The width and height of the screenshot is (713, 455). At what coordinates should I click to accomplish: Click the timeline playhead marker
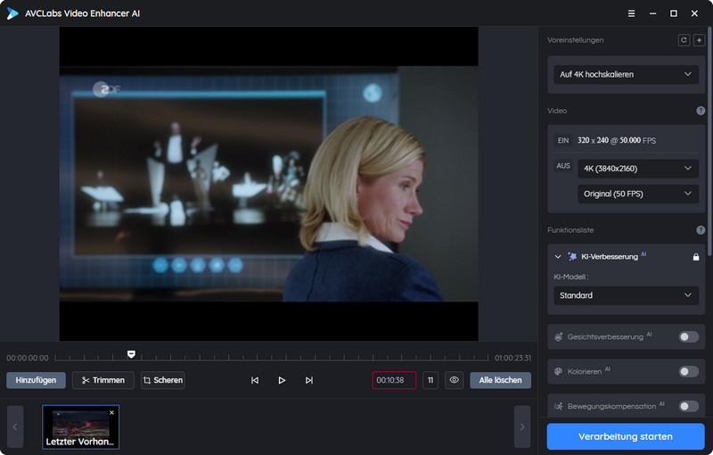[131, 354]
